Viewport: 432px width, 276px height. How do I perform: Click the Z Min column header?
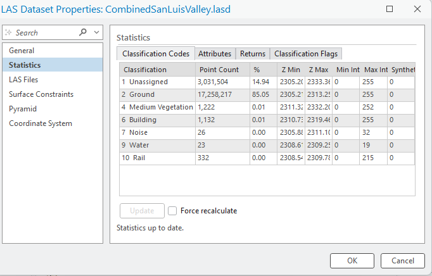pos(291,70)
